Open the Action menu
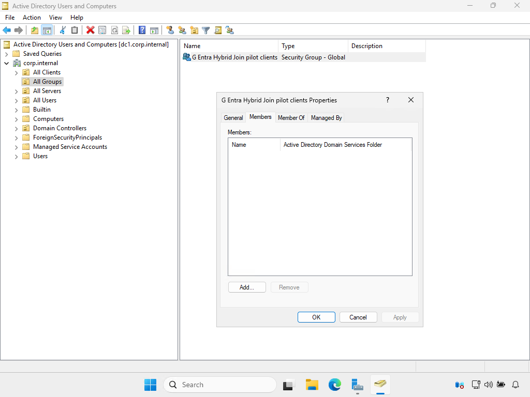Viewport: 530px width, 397px height. 32,18
